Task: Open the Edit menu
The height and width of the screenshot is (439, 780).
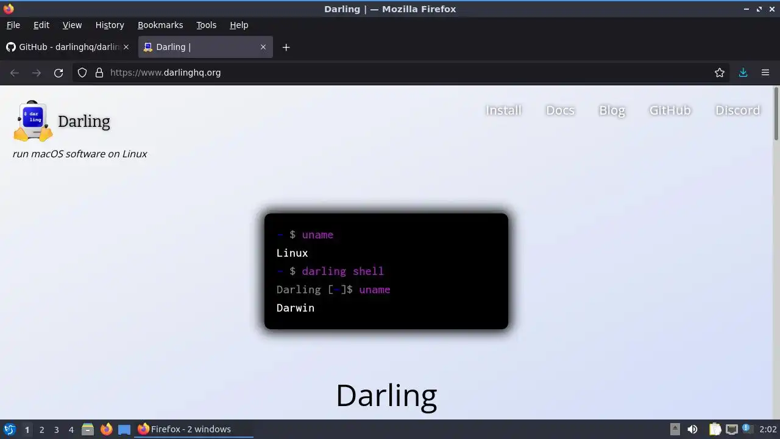Action: click(x=41, y=25)
